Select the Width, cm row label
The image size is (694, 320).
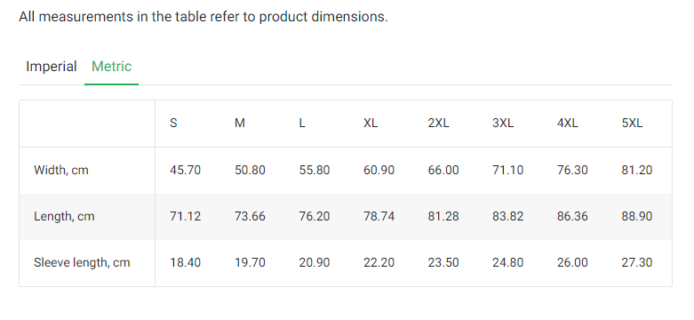click(x=61, y=170)
